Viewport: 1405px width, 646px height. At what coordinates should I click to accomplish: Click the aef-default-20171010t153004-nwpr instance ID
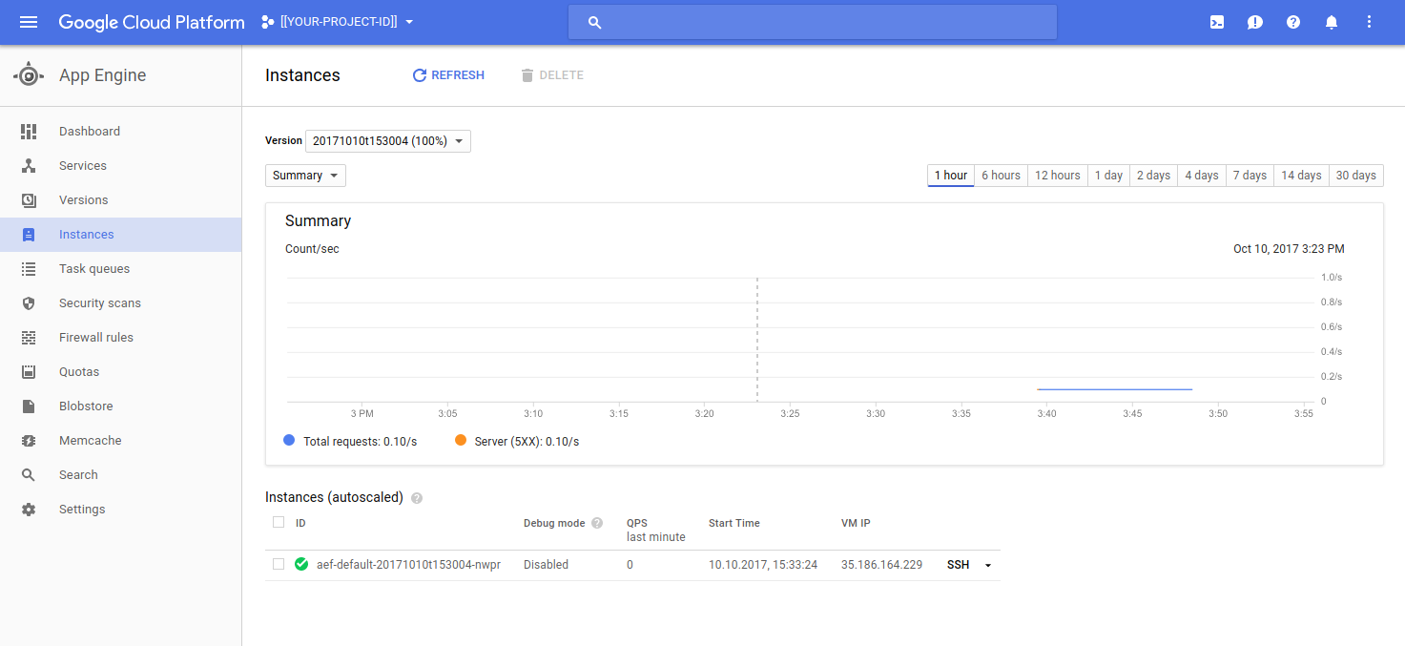point(408,565)
